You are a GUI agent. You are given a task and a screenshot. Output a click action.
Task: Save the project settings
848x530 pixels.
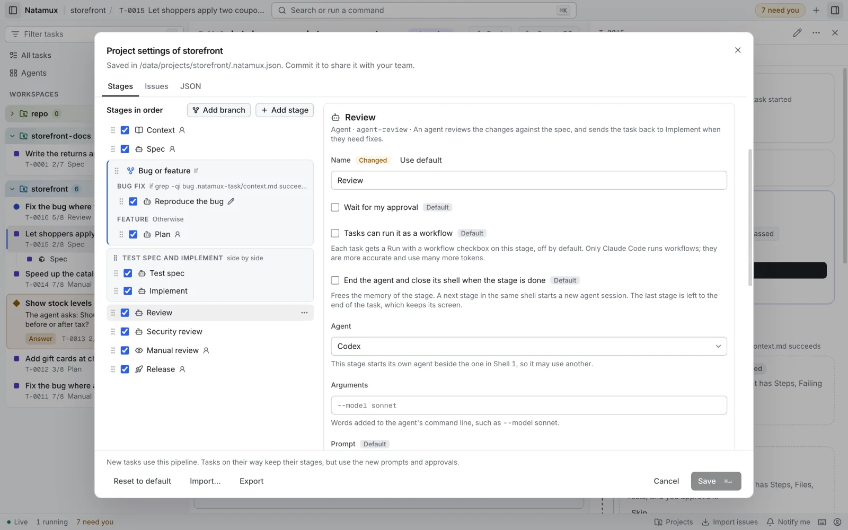[716, 481]
